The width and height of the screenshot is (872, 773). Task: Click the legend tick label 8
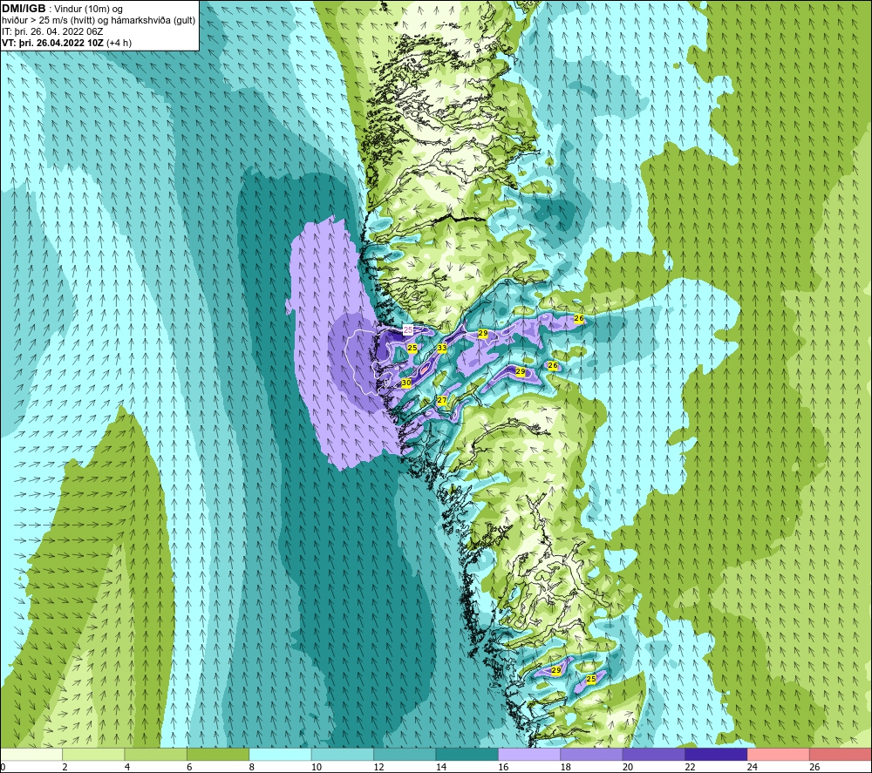(x=252, y=767)
